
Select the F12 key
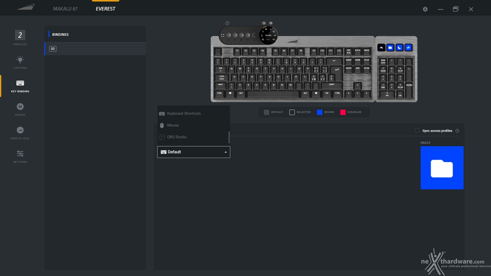pos(339,51)
